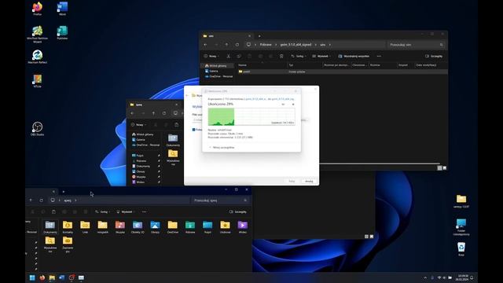Open File Explorer from the taskbar

(x=52, y=277)
